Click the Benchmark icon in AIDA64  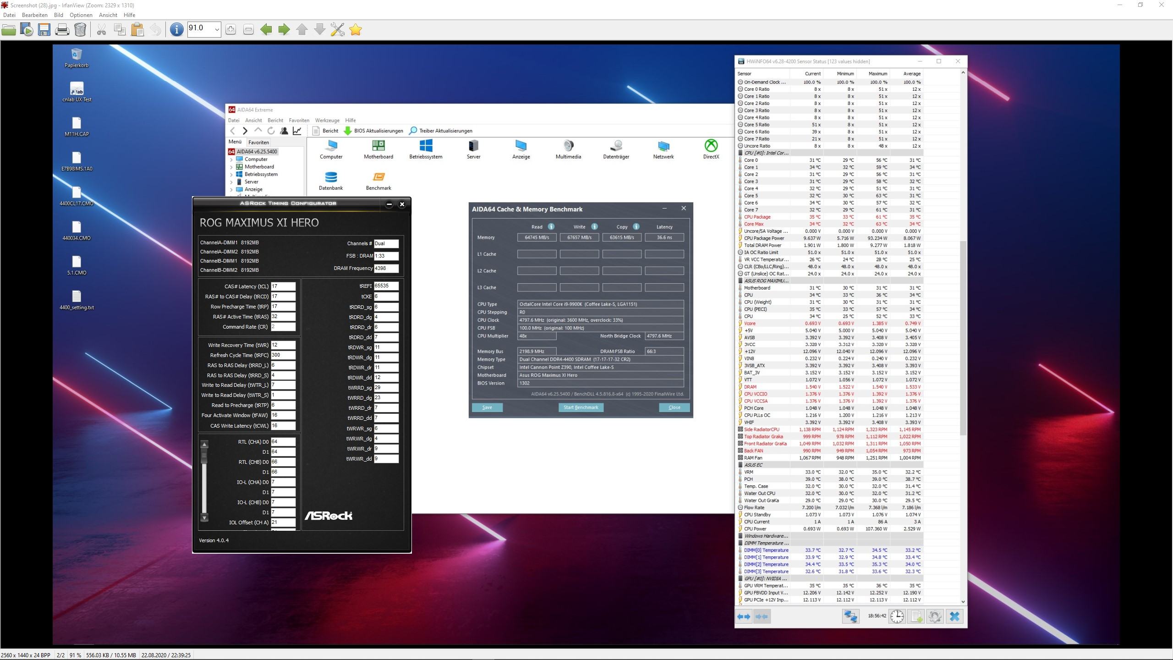point(378,181)
